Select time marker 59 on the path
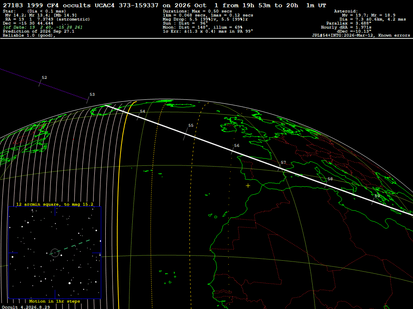This screenshot has height=309, width=413. point(378,196)
